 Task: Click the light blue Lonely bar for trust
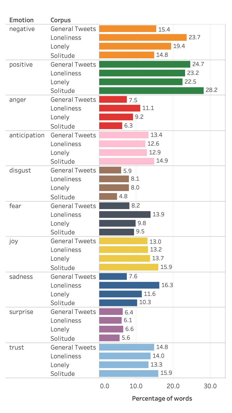pos(124,365)
